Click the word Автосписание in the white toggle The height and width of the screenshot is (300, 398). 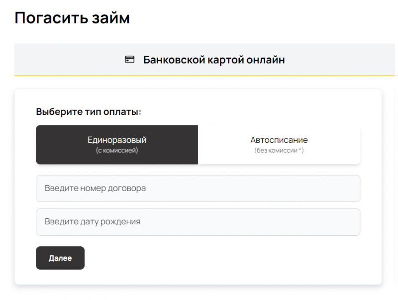(x=279, y=140)
